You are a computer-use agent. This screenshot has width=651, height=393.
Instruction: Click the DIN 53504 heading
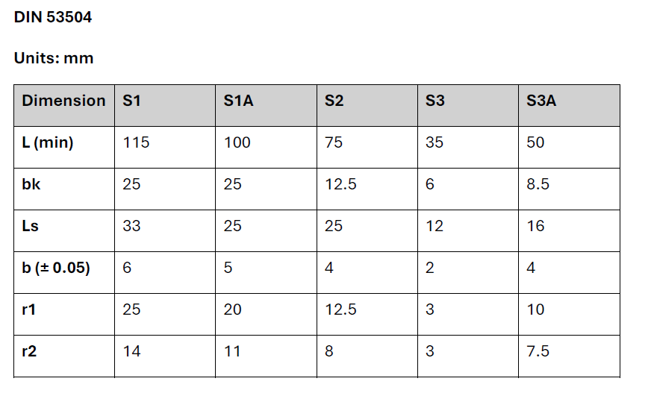pyautogui.click(x=53, y=17)
